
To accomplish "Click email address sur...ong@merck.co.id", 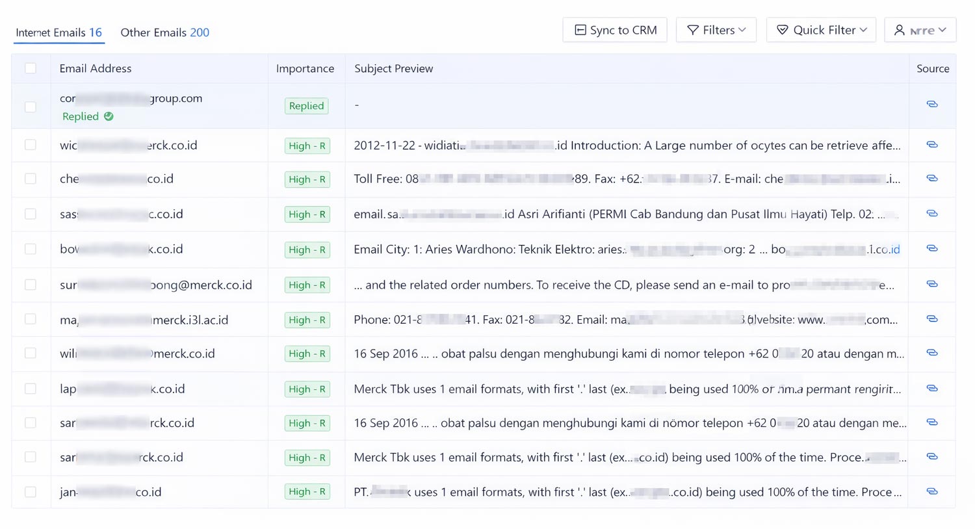I will click(156, 285).
